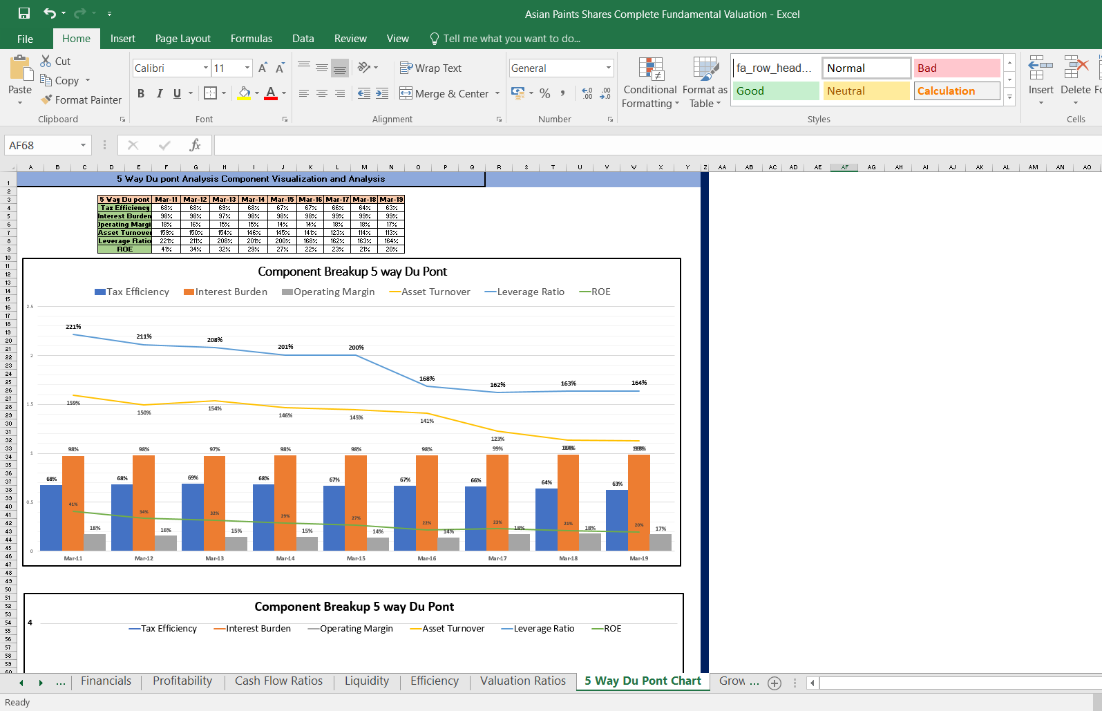1102x711 pixels.
Task: Toggle Underline formatting
Action: pyautogui.click(x=178, y=93)
